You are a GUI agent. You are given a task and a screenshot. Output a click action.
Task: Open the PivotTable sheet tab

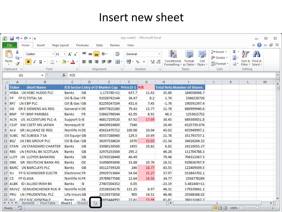(48, 203)
